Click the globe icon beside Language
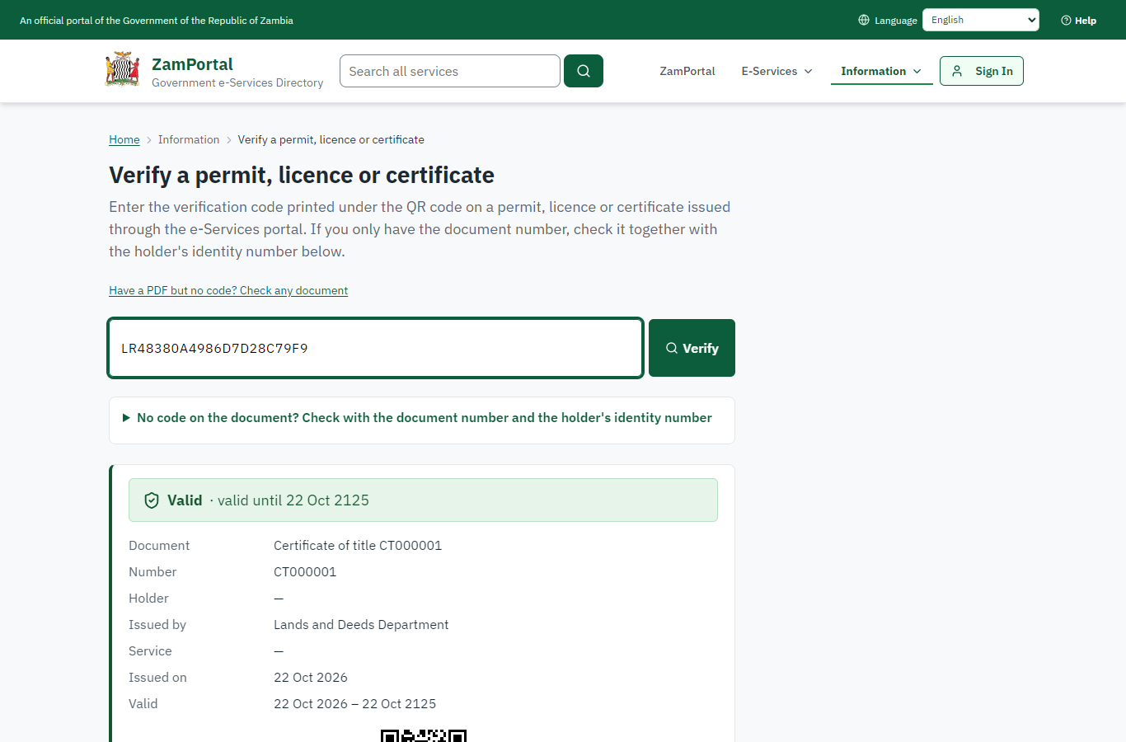The width and height of the screenshot is (1126, 742). point(864,20)
